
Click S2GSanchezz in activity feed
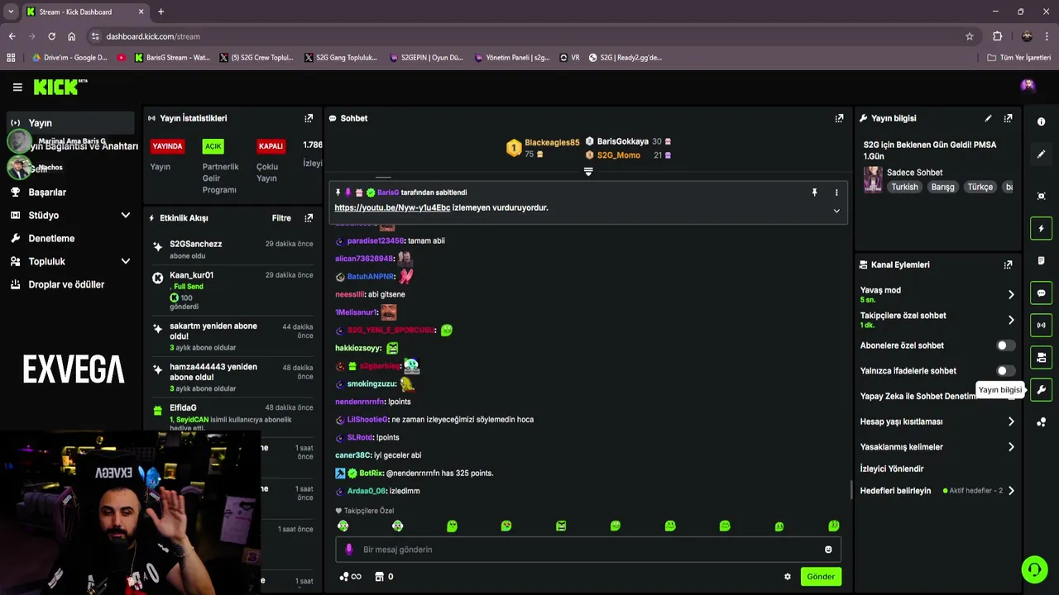pos(196,244)
